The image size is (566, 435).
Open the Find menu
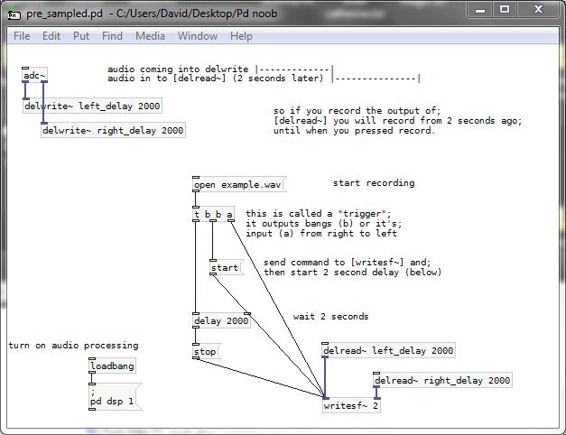[x=112, y=36]
